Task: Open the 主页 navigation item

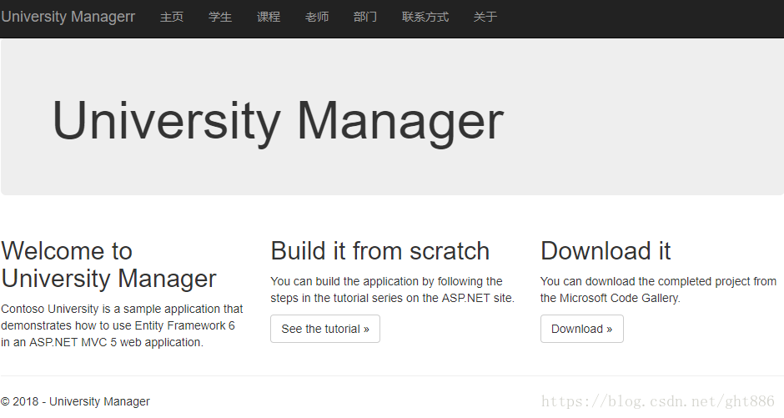Action: click(x=172, y=17)
